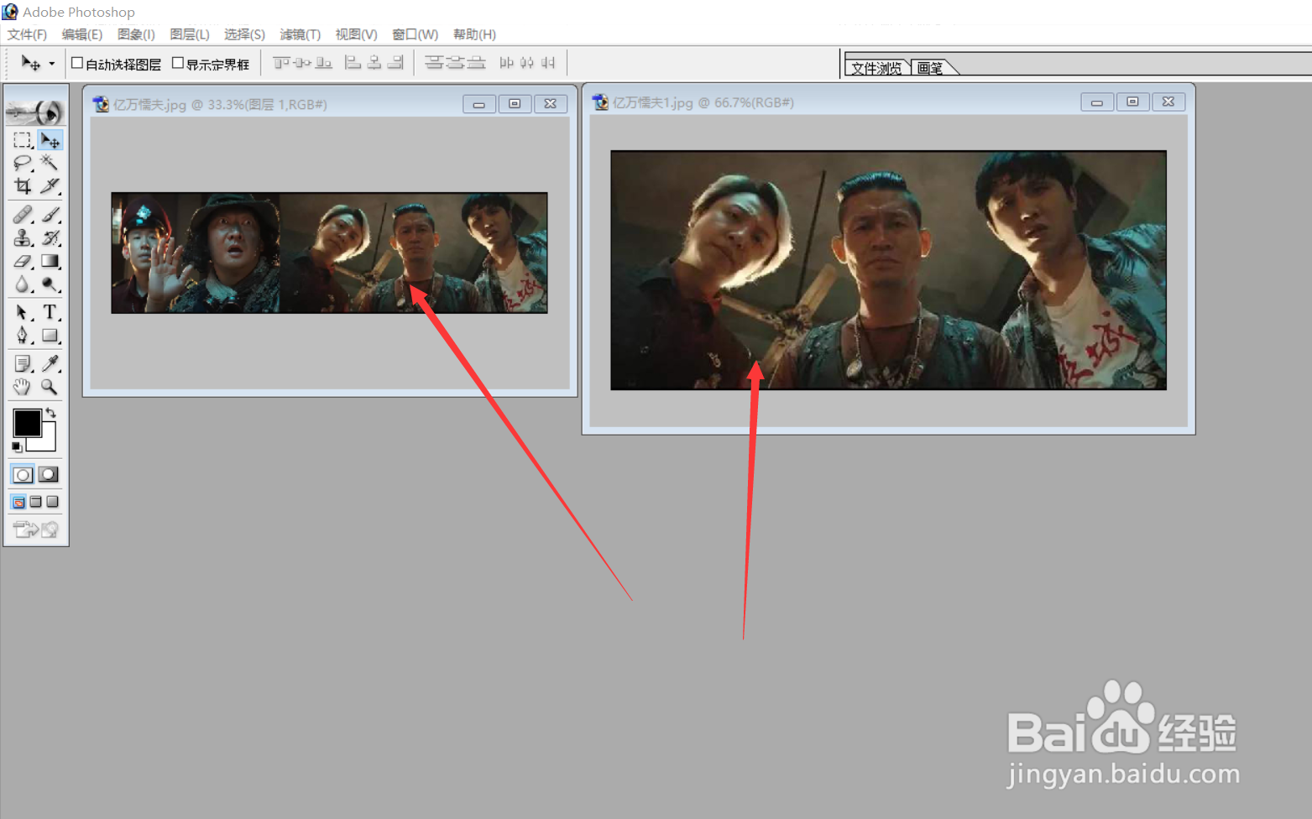
Task: Select the Crop tool
Action: click(x=23, y=185)
